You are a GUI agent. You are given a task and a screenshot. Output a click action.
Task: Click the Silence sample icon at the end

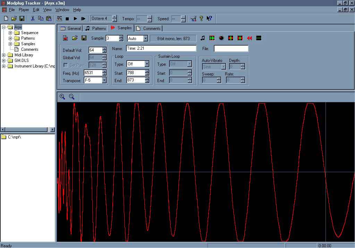(259, 38)
